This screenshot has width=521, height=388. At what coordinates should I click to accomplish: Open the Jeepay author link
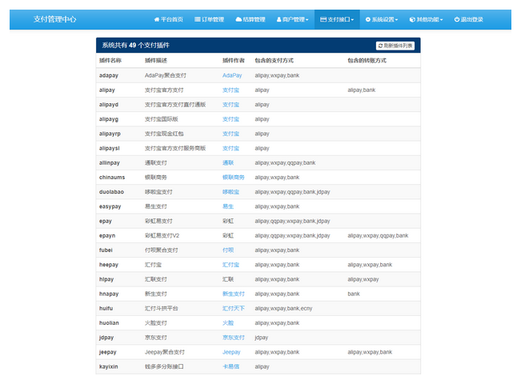(x=231, y=352)
